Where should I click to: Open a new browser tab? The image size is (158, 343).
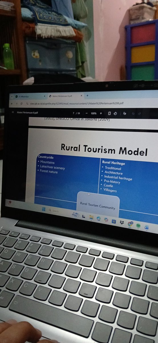pos(87,96)
